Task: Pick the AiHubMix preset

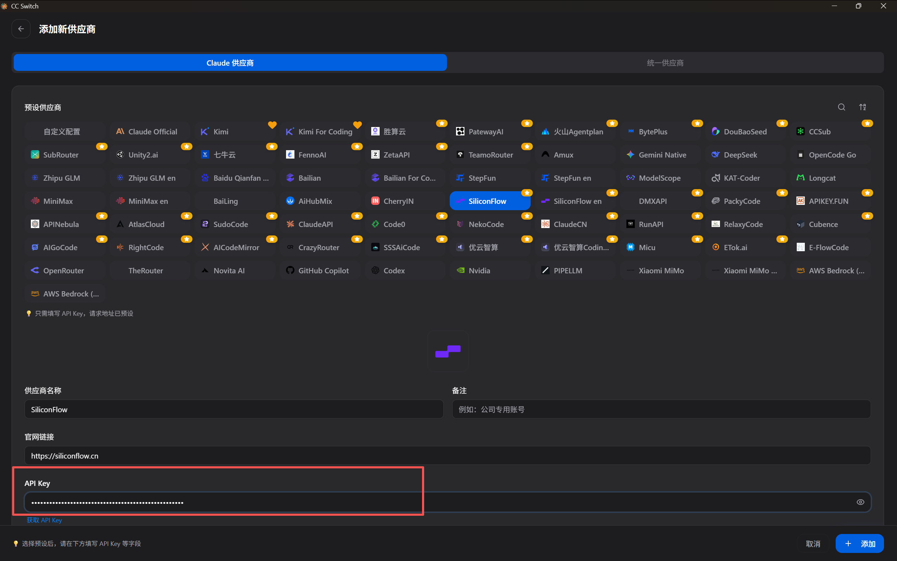Action: click(x=320, y=201)
